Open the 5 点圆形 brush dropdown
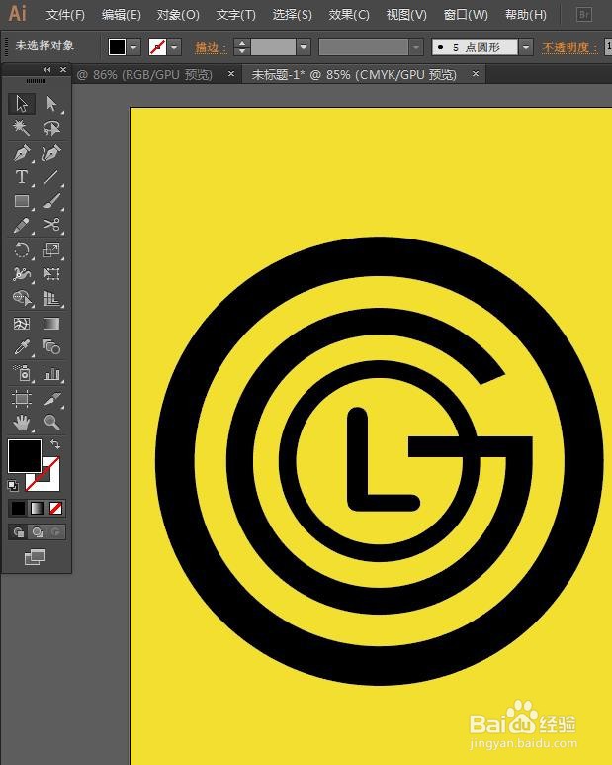Screen dimensions: 612x765 point(526,47)
